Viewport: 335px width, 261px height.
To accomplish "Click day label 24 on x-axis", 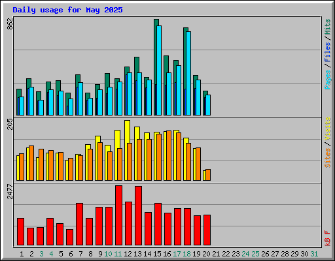I will click(x=245, y=254).
